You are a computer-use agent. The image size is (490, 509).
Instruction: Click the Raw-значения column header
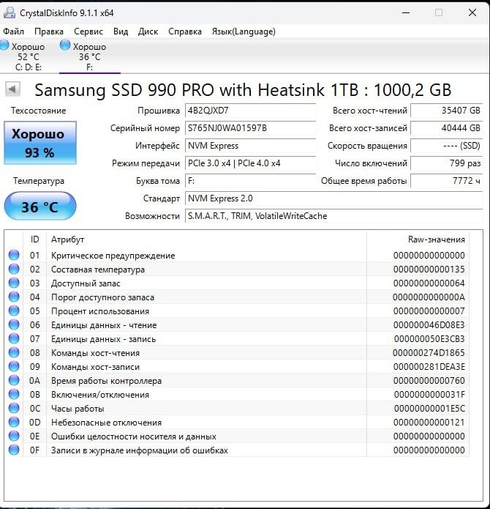click(x=418, y=239)
